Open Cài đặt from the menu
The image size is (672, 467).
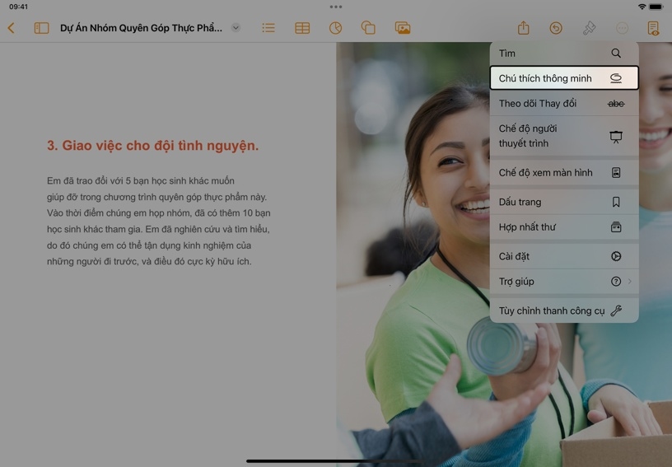564,257
